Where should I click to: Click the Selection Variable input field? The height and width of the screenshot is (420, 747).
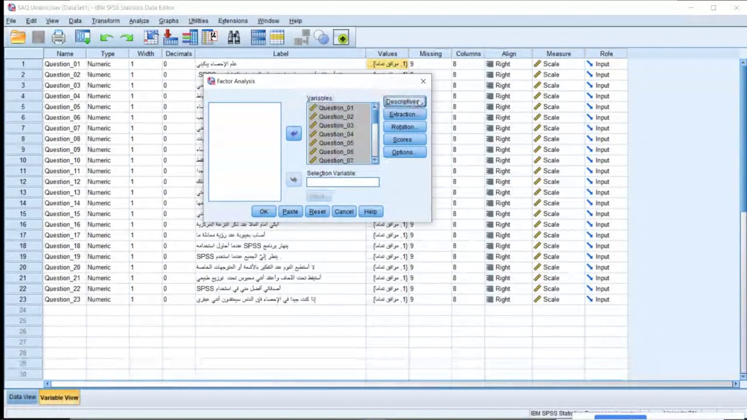point(343,183)
